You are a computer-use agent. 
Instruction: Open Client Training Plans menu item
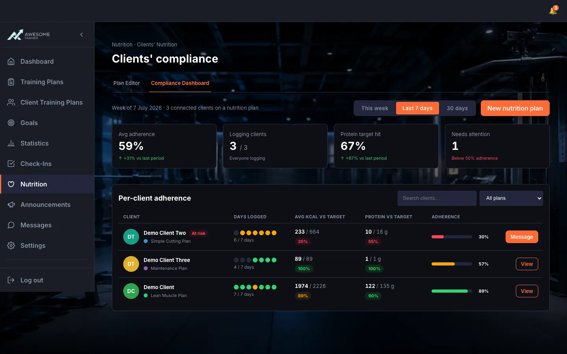[x=47, y=102]
